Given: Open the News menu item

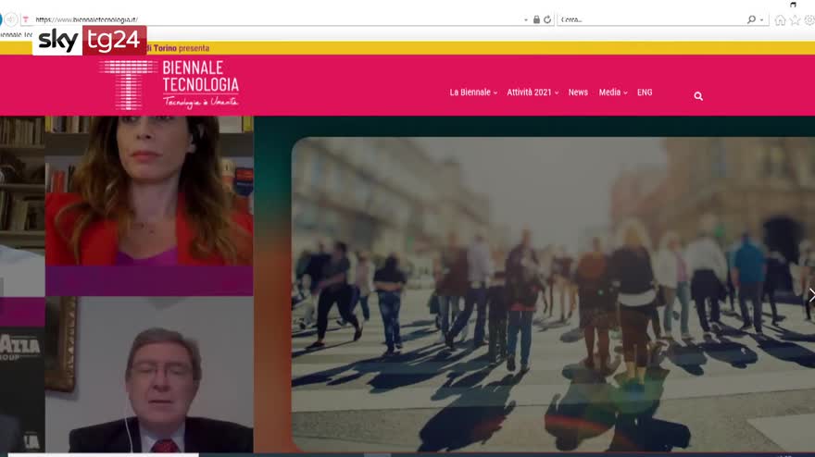Looking at the screenshot, I should point(578,93).
